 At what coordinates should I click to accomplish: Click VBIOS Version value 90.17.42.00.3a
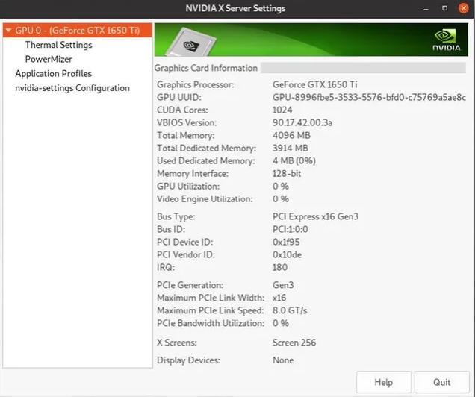[302, 122]
